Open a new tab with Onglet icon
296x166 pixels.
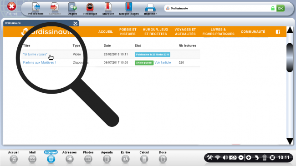click(72, 7)
